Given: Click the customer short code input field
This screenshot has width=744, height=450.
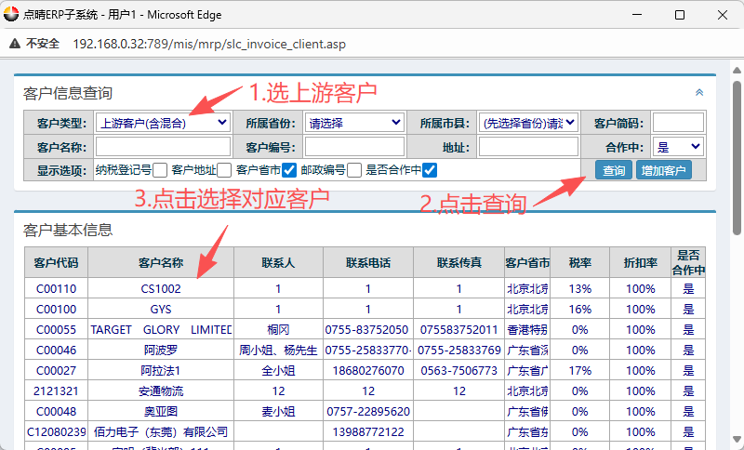Looking at the screenshot, I should (x=678, y=123).
